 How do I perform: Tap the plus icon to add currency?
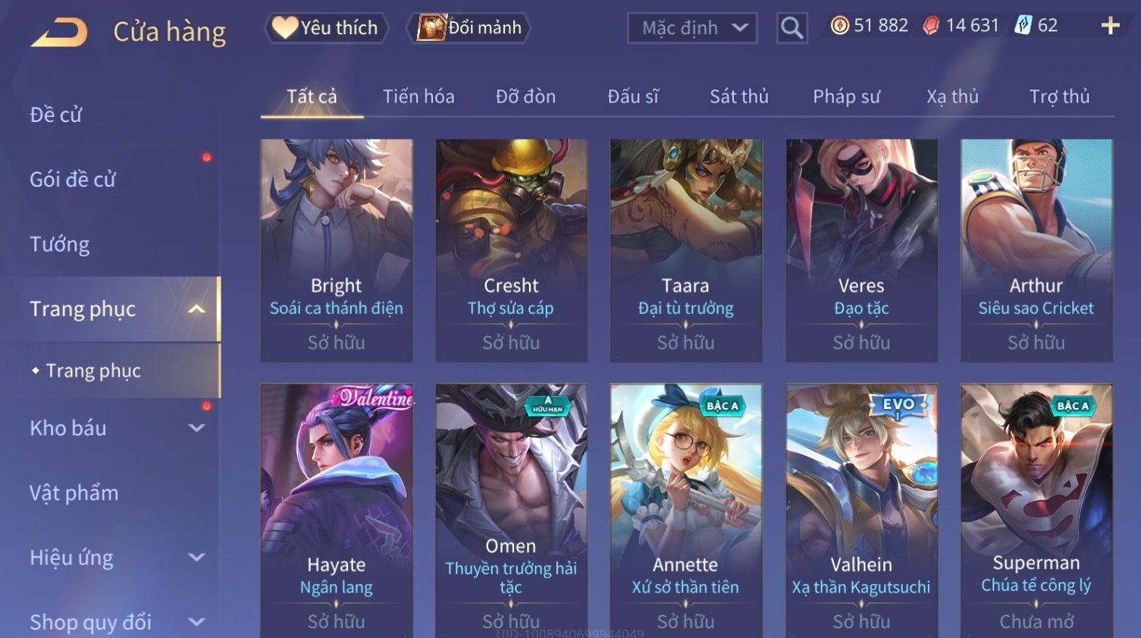1110,26
